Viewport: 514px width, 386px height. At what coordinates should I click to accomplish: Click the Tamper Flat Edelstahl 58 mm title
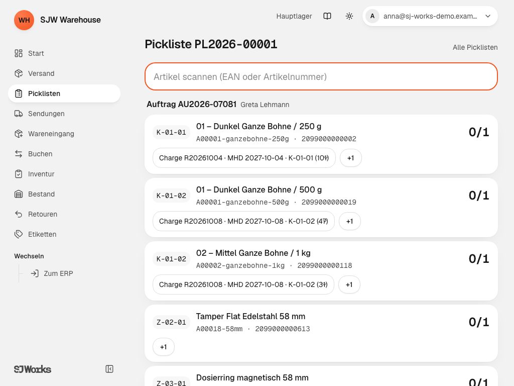(251, 317)
